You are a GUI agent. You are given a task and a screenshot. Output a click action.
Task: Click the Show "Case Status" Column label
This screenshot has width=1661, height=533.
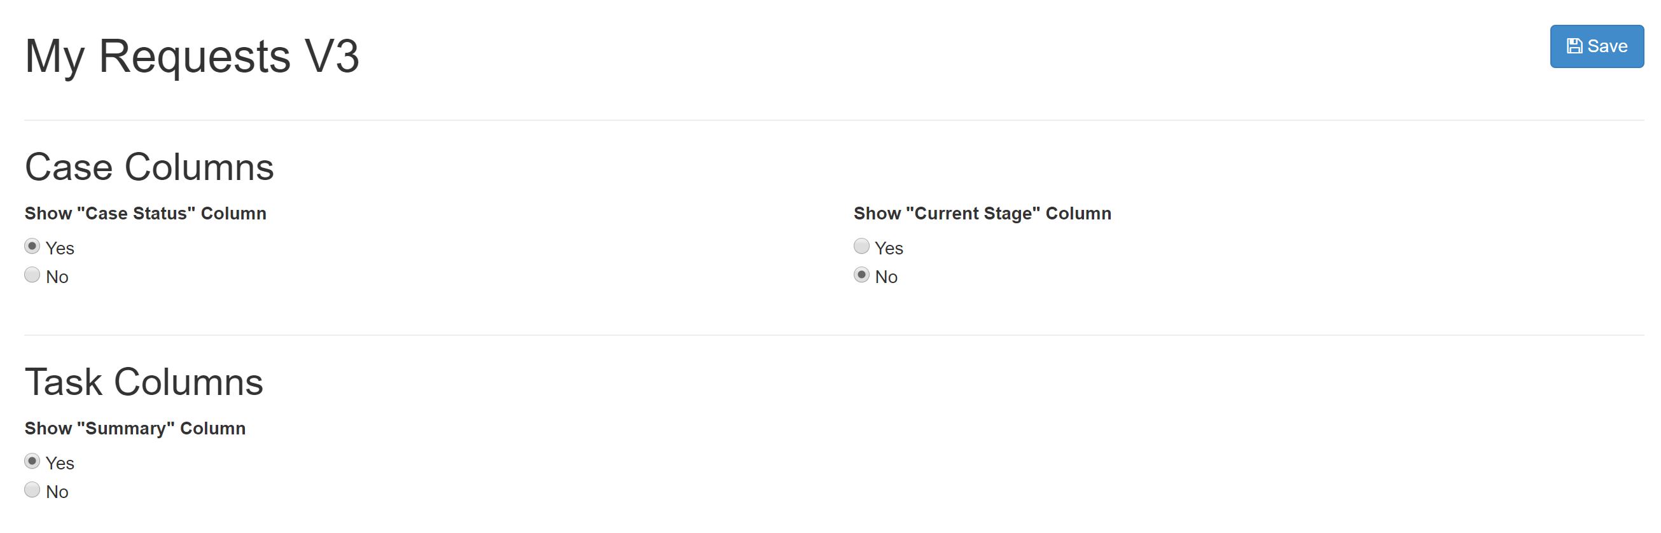(x=145, y=213)
